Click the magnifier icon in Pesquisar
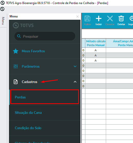 [19, 36]
